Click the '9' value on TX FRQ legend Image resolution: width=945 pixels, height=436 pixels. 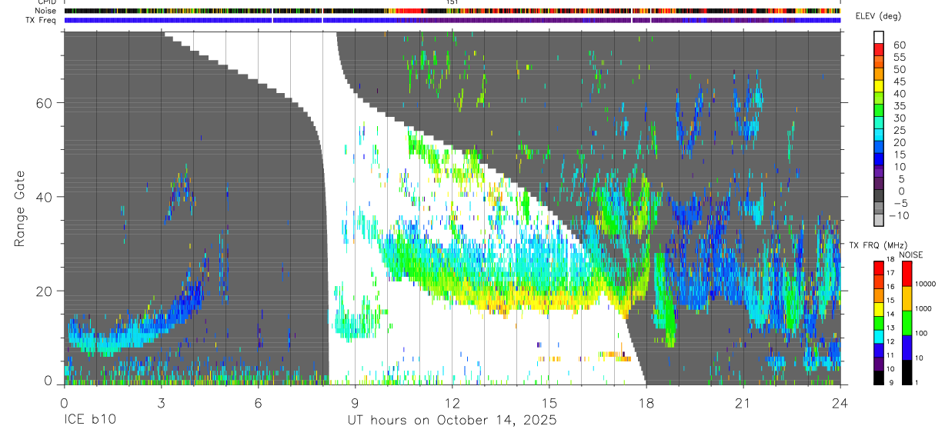pyautogui.click(x=892, y=382)
